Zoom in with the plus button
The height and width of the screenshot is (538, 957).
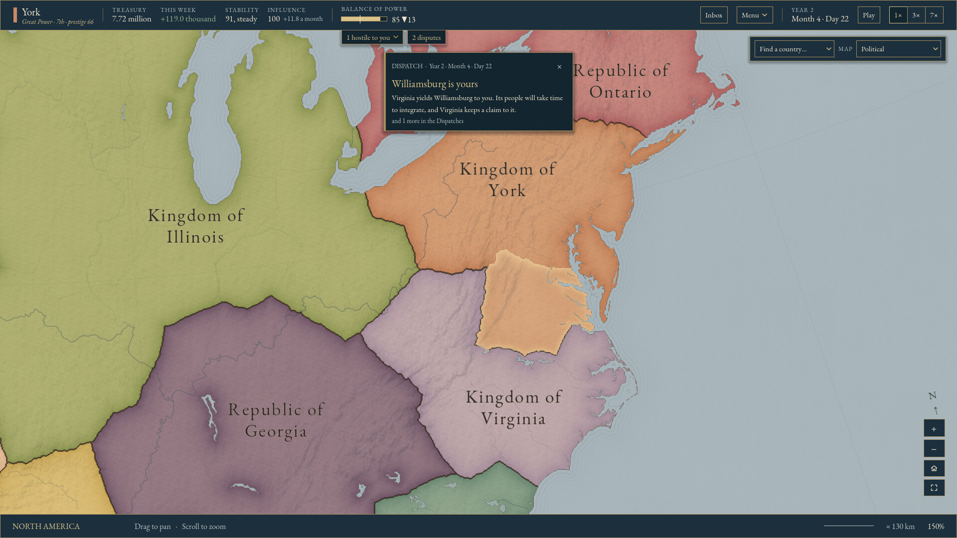934,429
